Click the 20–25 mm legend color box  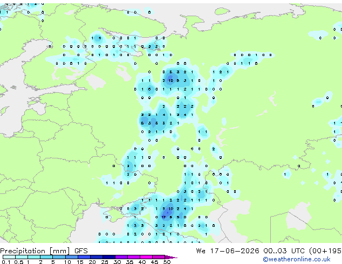[96, 257]
